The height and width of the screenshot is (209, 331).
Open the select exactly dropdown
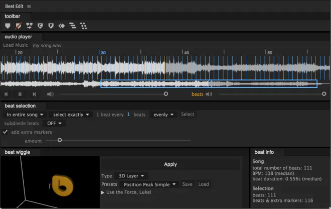[71, 115]
